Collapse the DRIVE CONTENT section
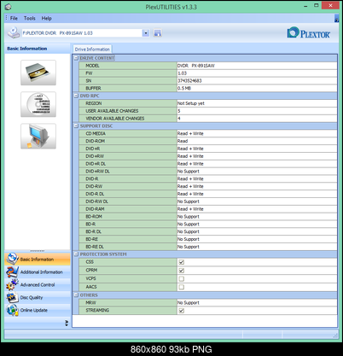 point(76,58)
